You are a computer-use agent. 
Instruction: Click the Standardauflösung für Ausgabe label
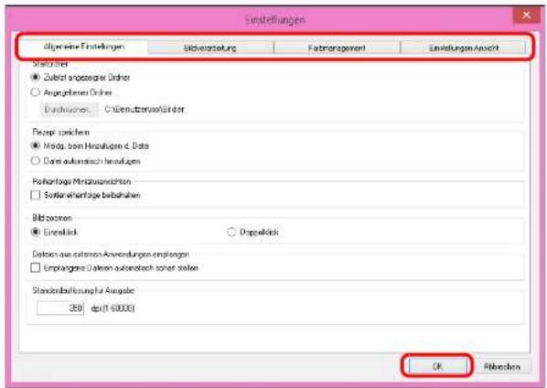coord(83,290)
